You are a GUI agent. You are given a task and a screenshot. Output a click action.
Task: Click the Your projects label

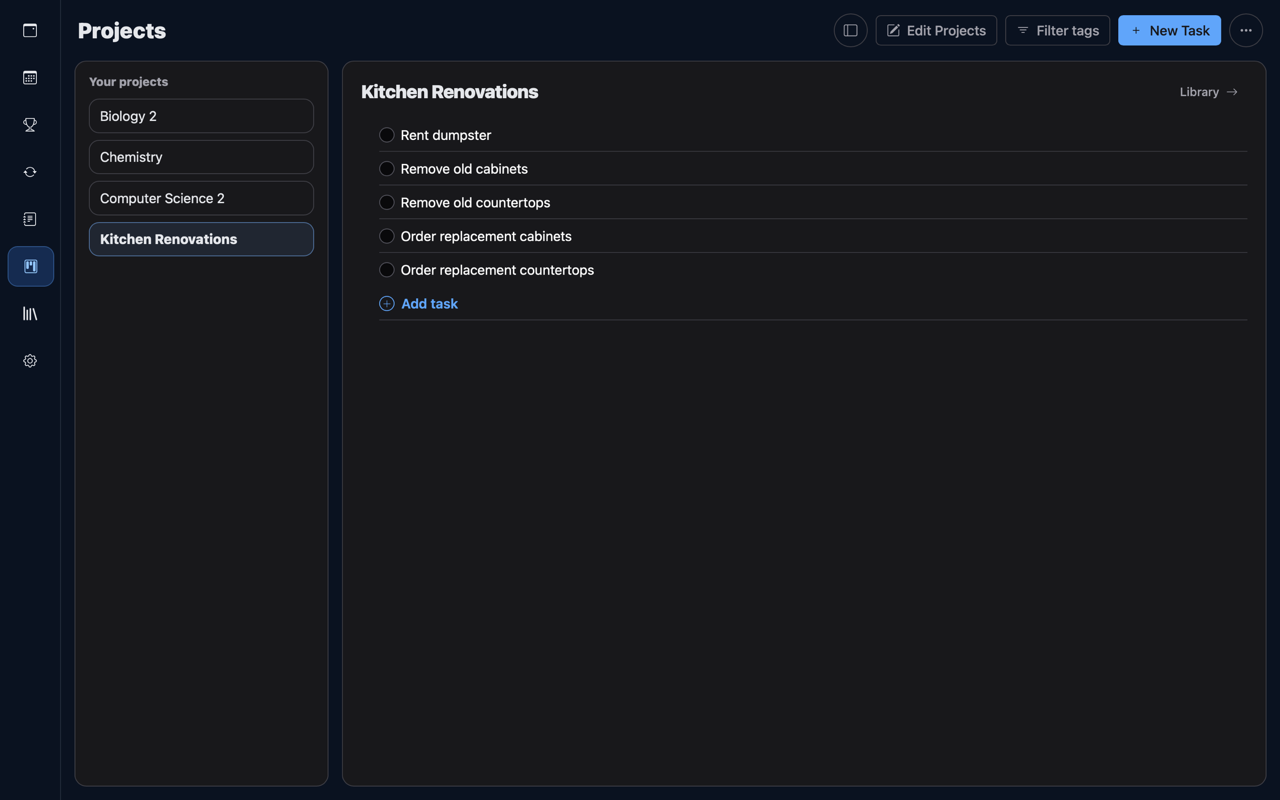pos(128,81)
